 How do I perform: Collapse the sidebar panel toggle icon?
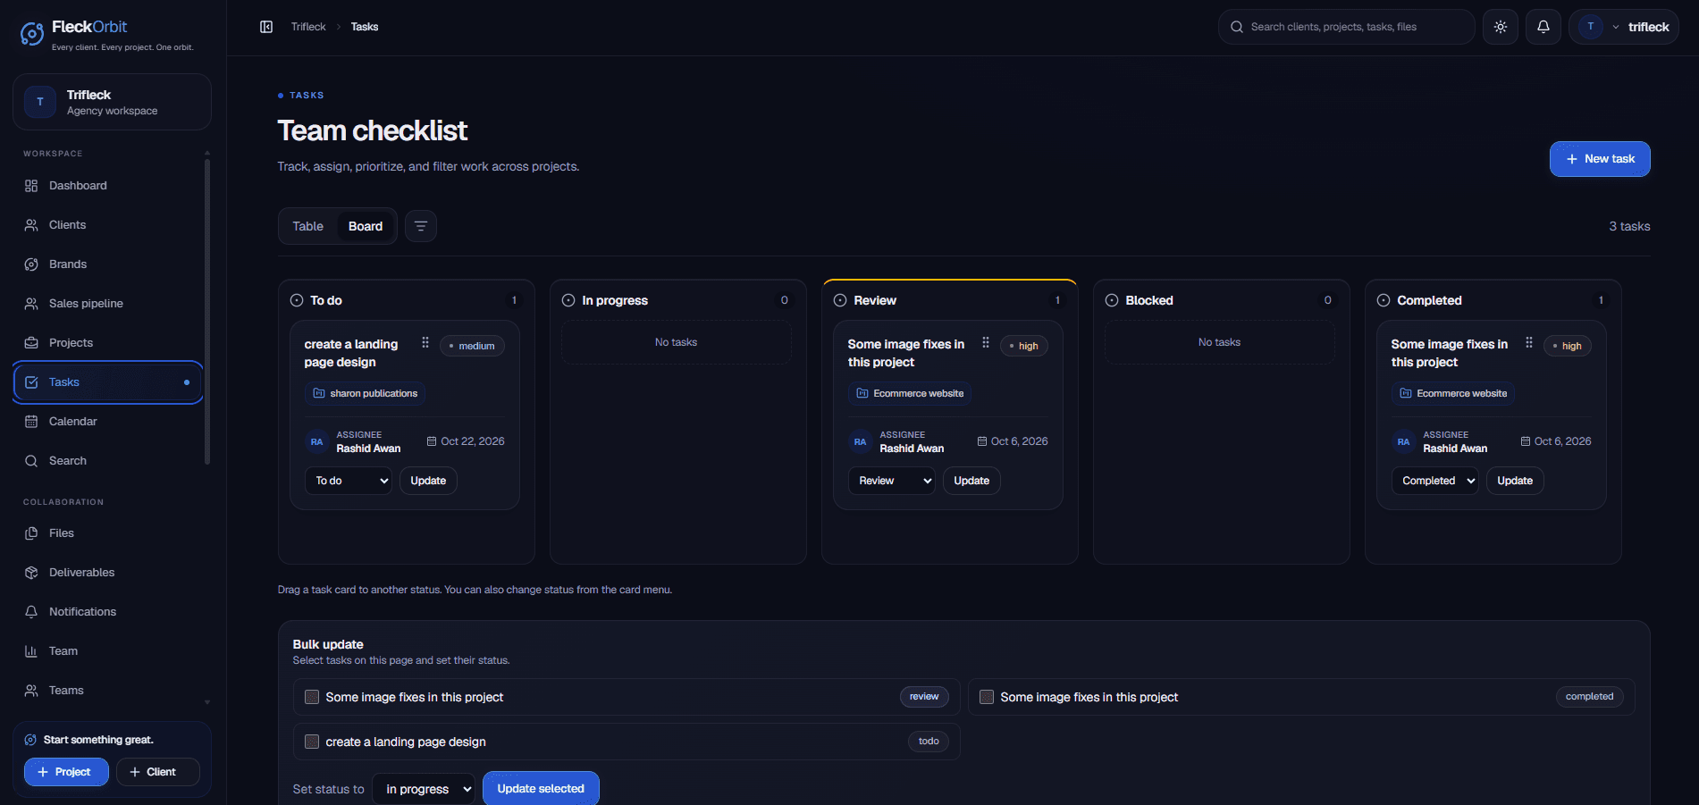click(x=266, y=27)
